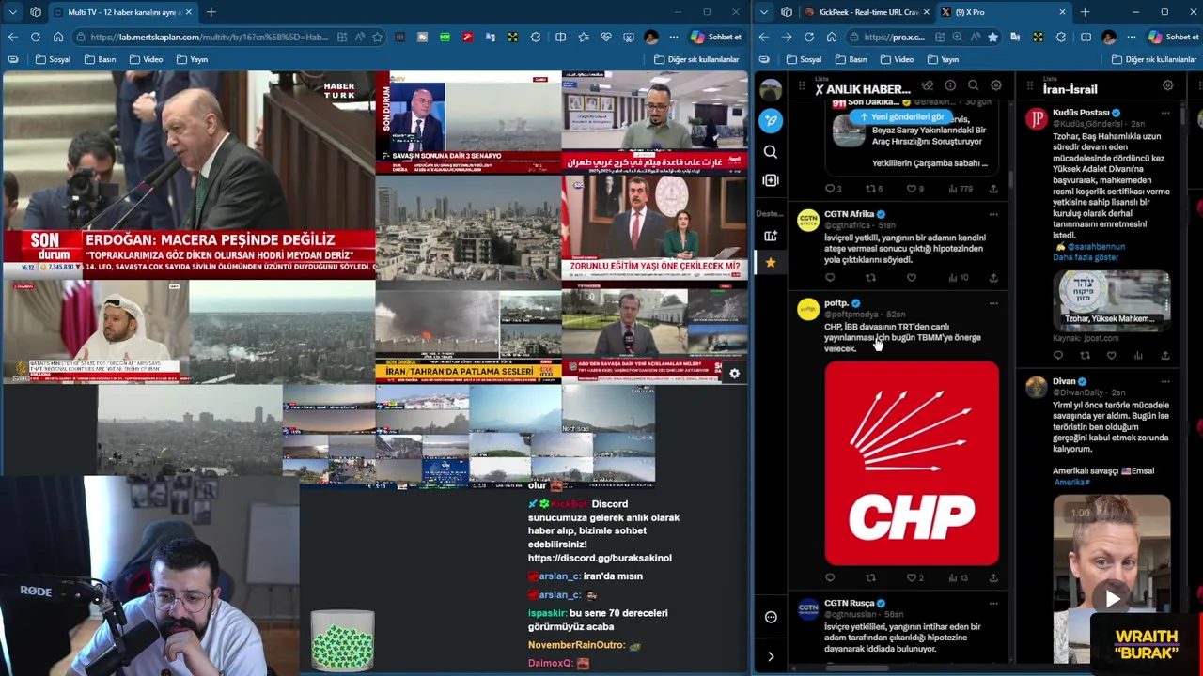Open settings gear of İran-İsrail column
Image resolution: width=1203 pixels, height=676 pixels.
[x=1167, y=85]
